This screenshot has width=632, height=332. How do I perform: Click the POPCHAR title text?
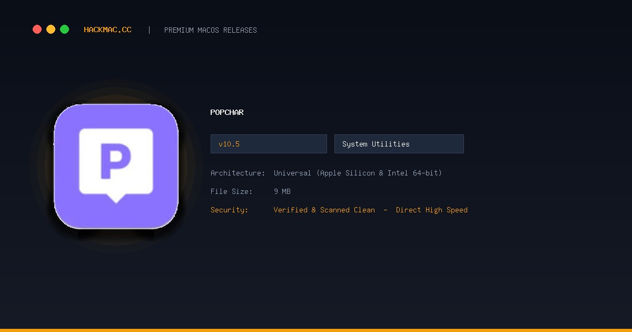227,112
